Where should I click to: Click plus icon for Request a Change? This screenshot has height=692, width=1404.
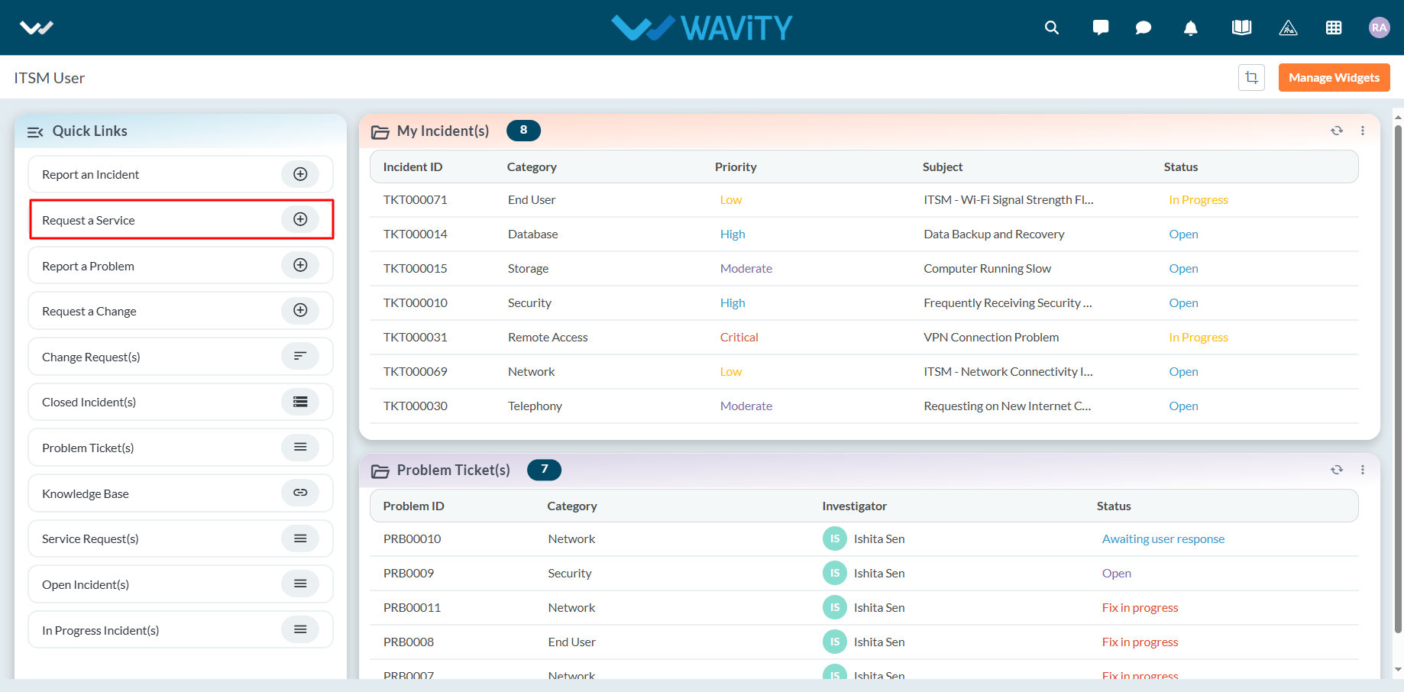tap(300, 310)
